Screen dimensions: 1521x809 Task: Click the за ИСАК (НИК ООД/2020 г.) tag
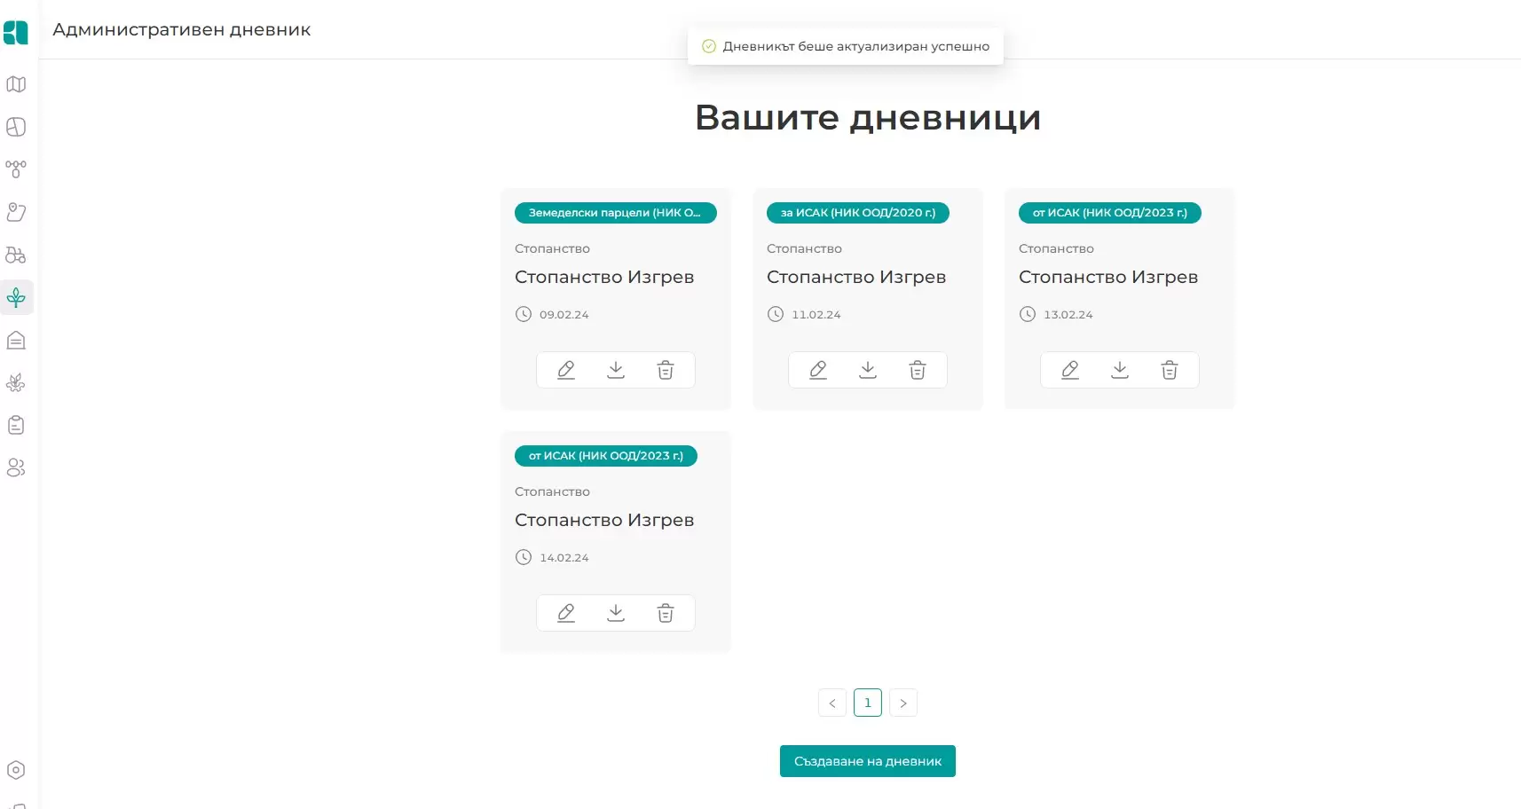coord(858,213)
